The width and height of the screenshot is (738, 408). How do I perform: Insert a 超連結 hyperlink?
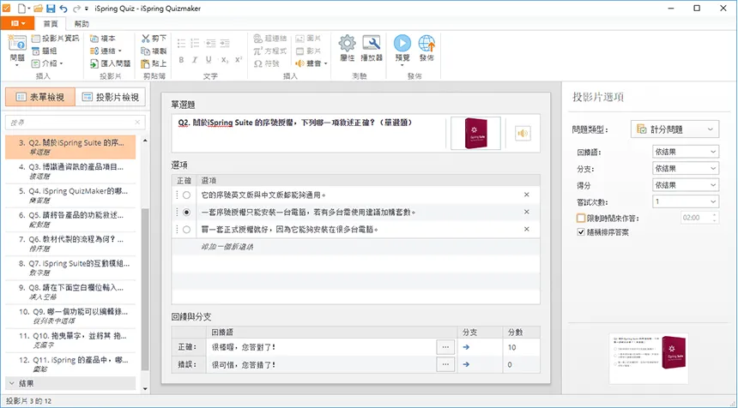269,39
